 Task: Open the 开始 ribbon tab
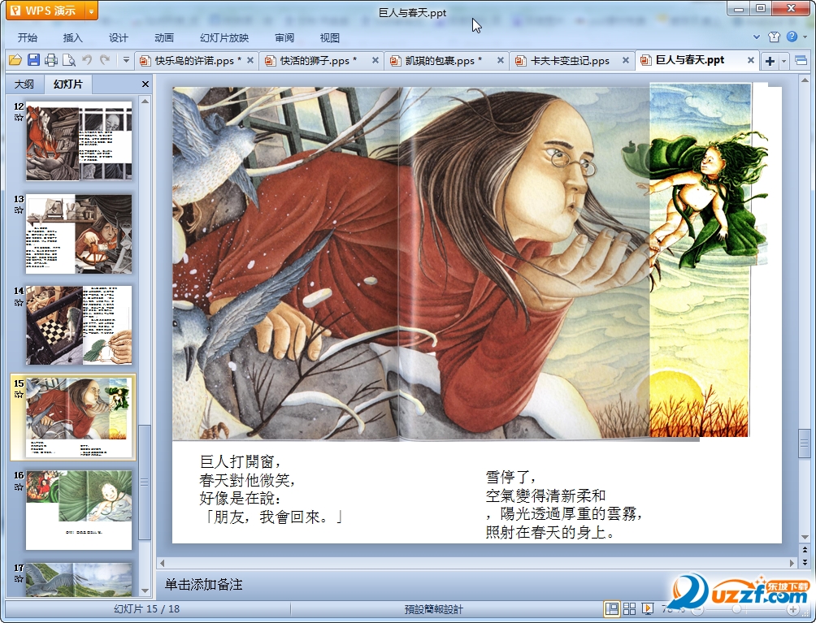pyautogui.click(x=27, y=38)
